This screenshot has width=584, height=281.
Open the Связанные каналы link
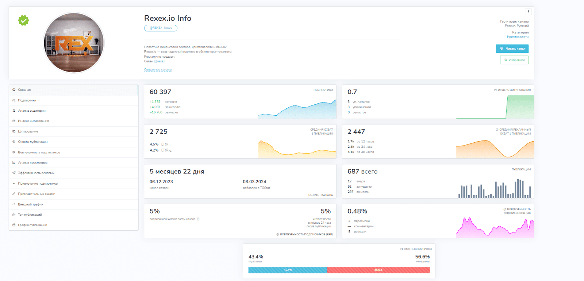click(x=158, y=69)
